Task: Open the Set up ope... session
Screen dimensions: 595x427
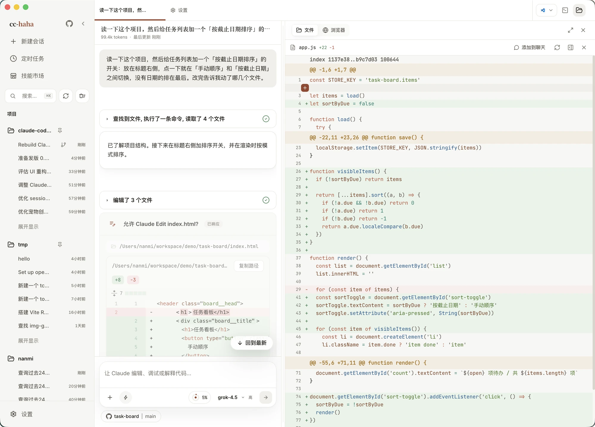Action: 51,272
